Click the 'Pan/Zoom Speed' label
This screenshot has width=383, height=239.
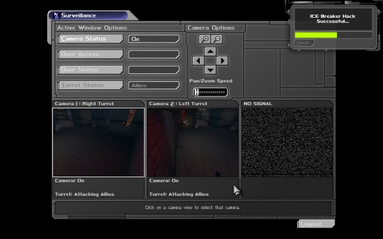pyautogui.click(x=211, y=81)
